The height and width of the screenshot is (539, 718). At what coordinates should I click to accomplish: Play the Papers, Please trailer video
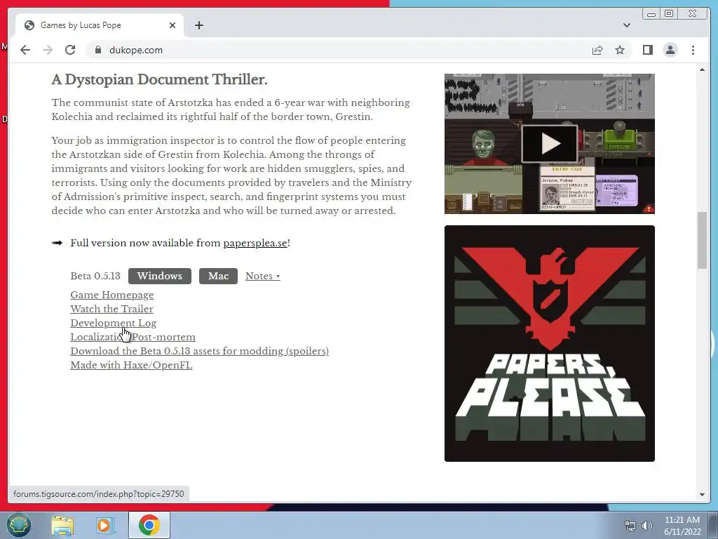click(x=550, y=143)
